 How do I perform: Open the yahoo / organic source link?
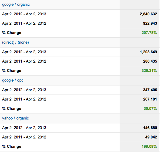point(15,118)
